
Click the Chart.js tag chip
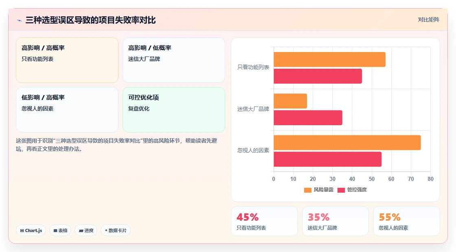pos(31,230)
